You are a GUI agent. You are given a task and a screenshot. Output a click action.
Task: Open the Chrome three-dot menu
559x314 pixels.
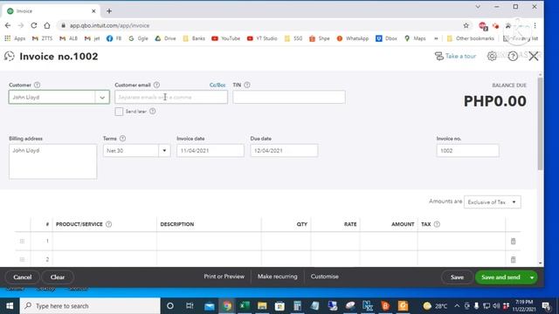(x=535, y=25)
